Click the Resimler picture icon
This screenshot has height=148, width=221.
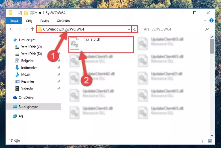point(17,81)
